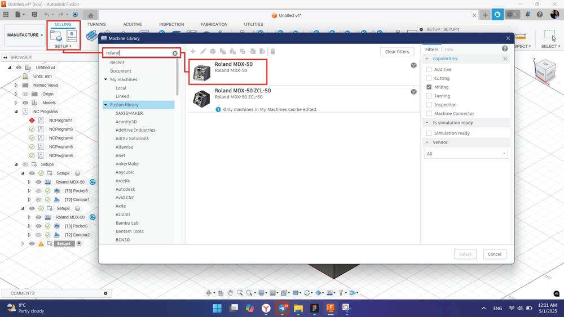Open the Vendor All dropdown

point(466,154)
